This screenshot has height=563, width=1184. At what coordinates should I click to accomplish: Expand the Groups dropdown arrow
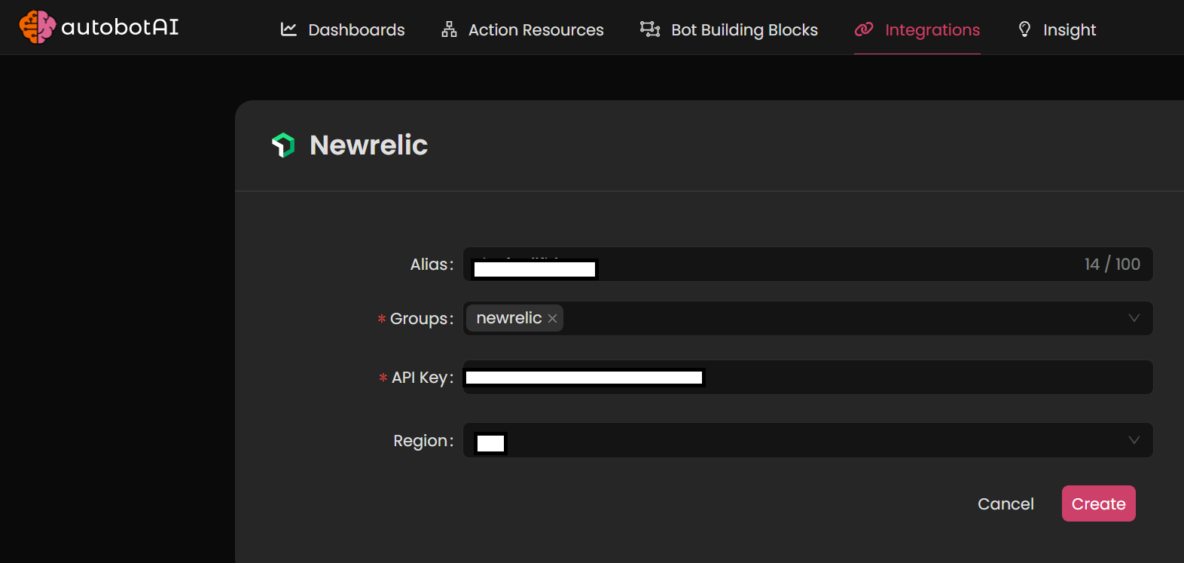(x=1134, y=318)
